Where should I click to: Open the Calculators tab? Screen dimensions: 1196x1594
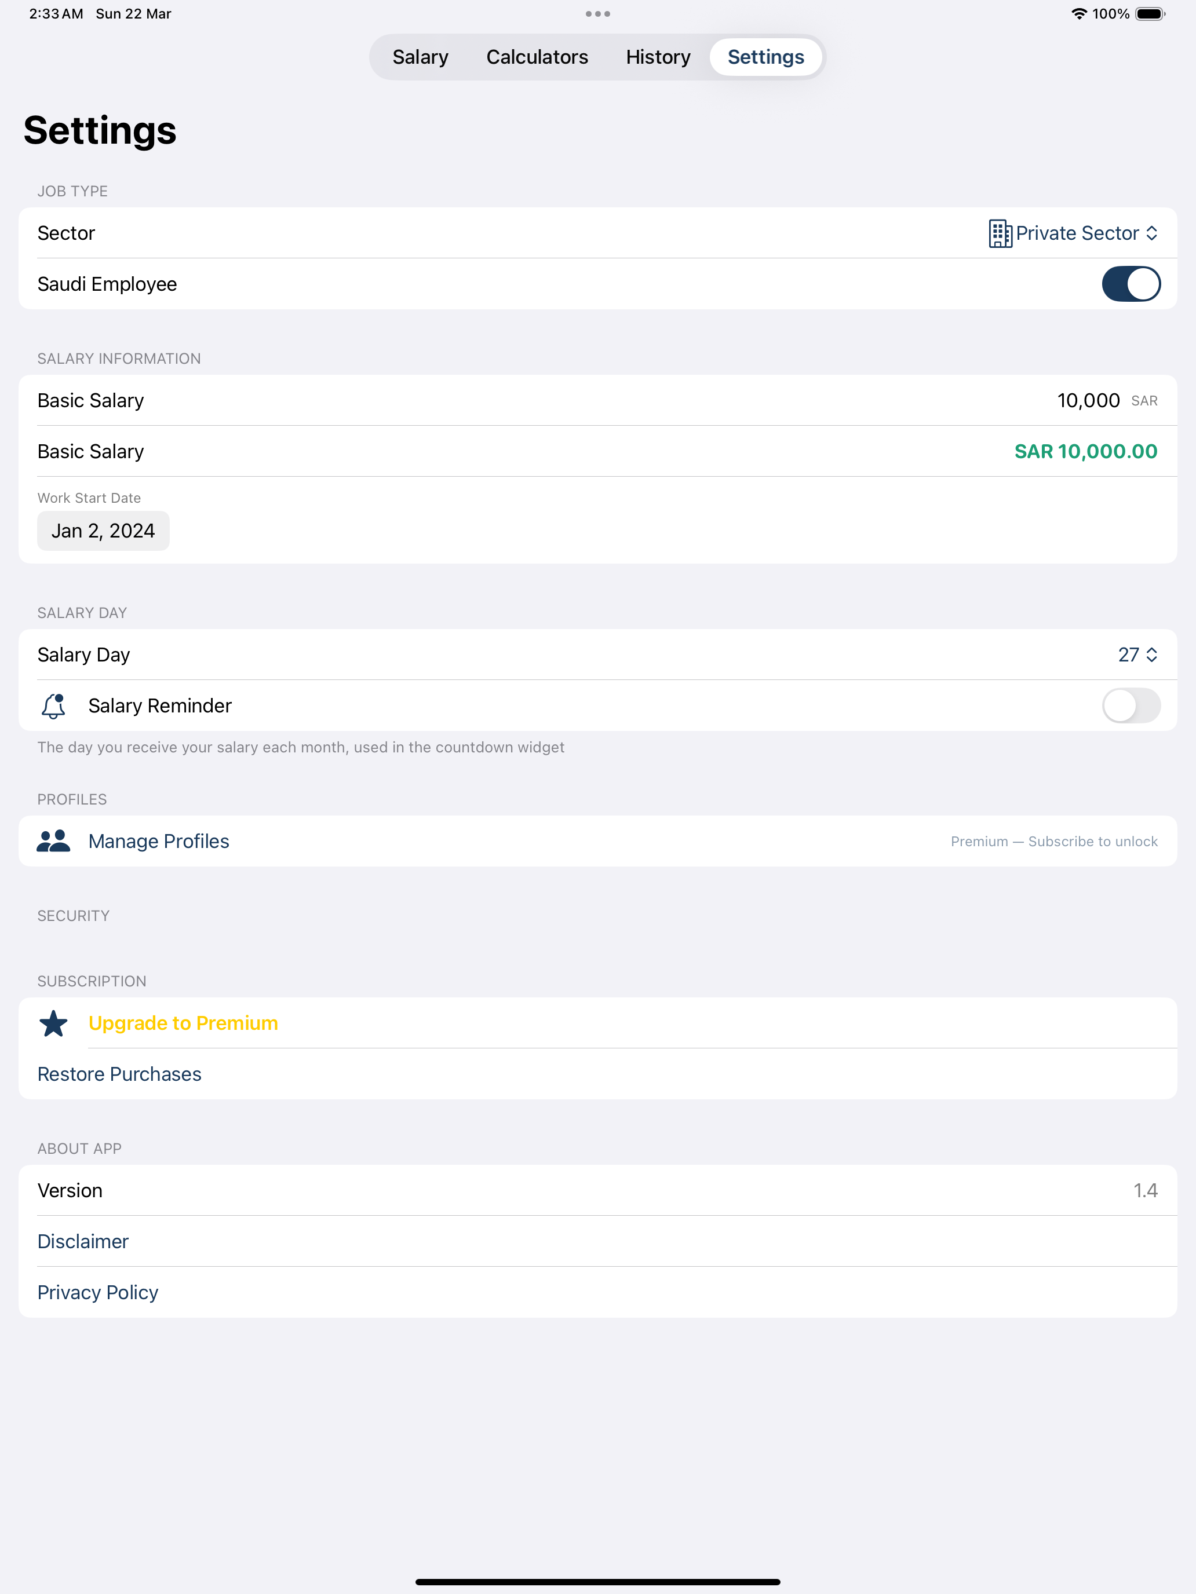(537, 57)
